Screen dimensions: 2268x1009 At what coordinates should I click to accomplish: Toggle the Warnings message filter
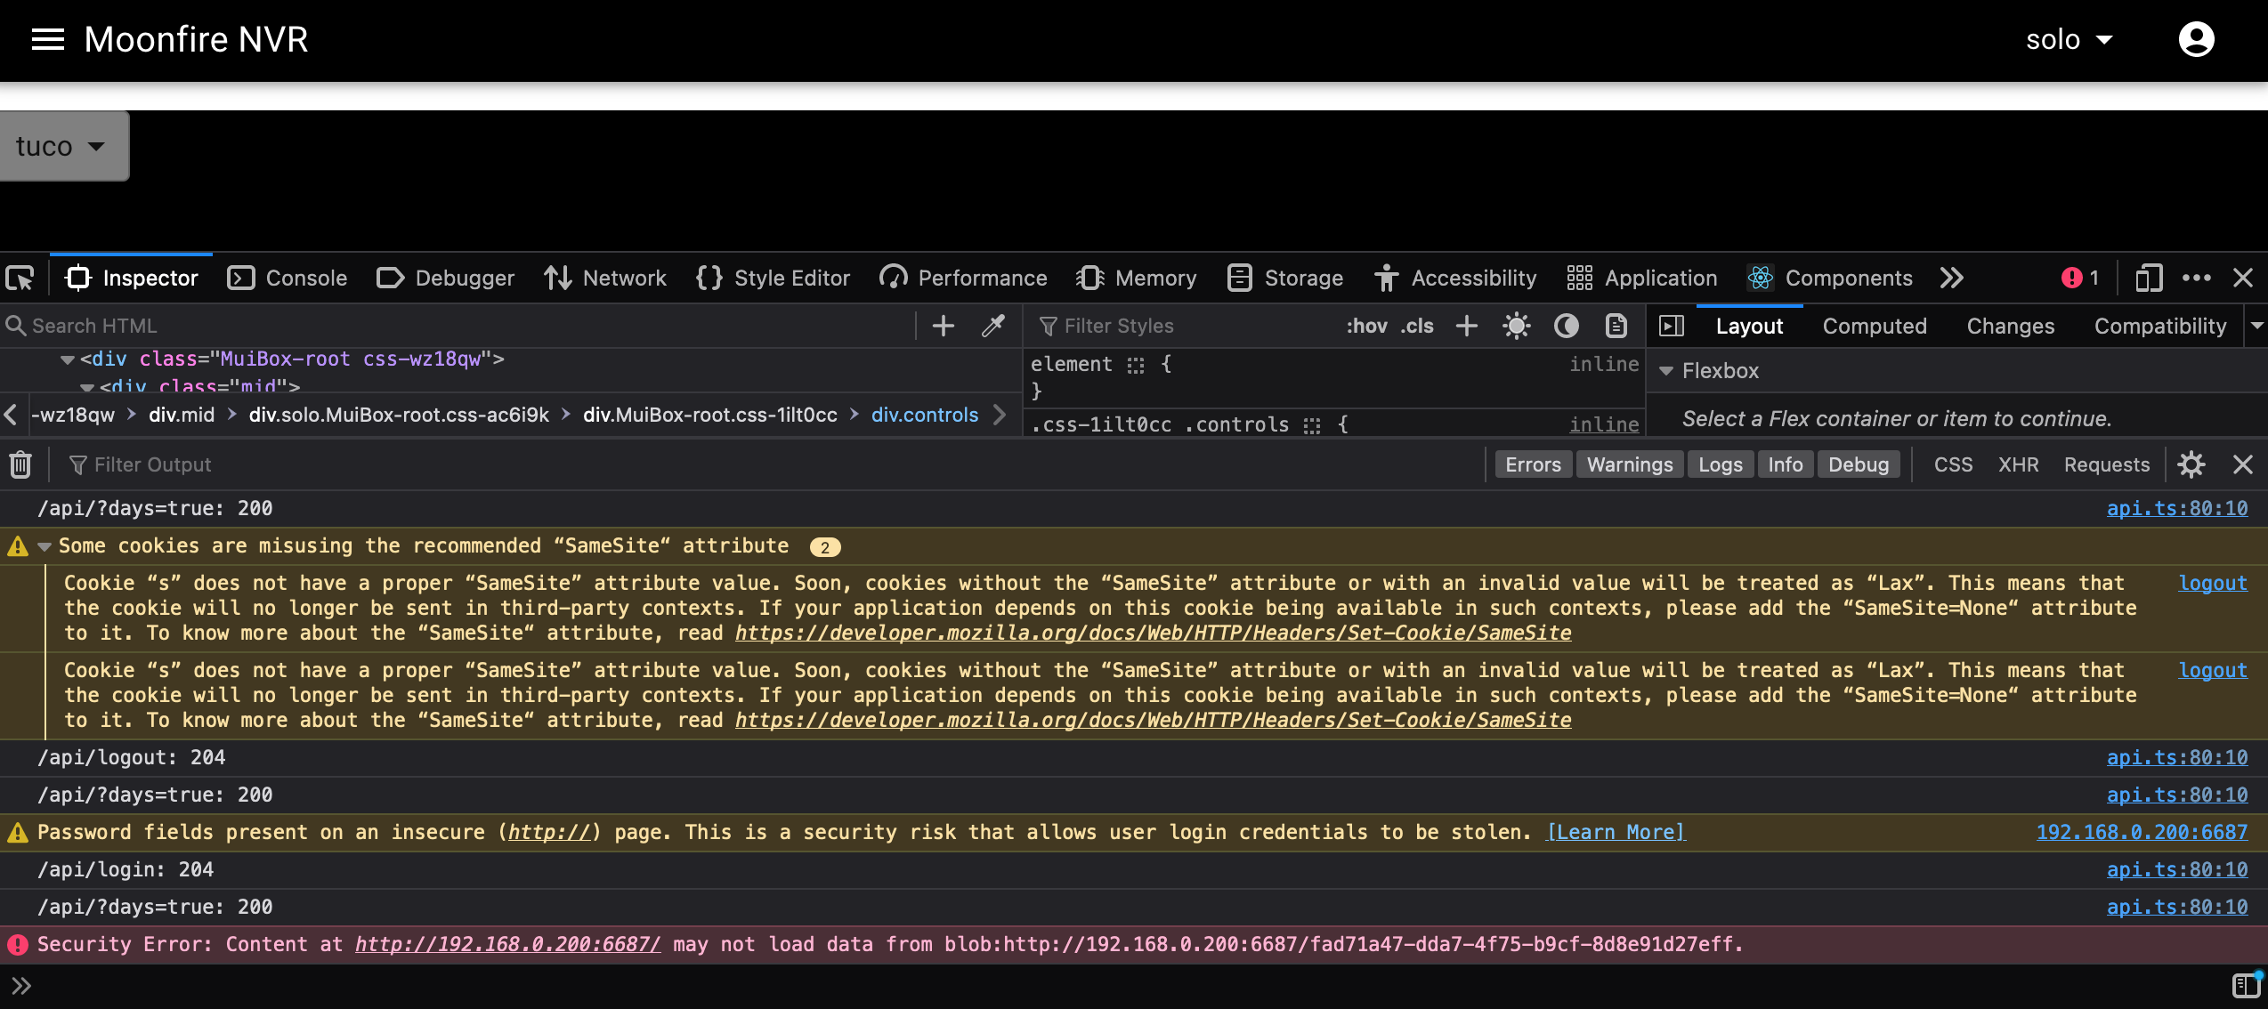click(x=1629, y=464)
